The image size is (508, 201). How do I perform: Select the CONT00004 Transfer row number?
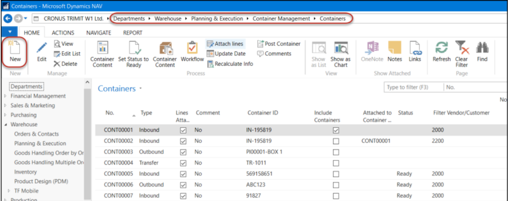pos(118,163)
